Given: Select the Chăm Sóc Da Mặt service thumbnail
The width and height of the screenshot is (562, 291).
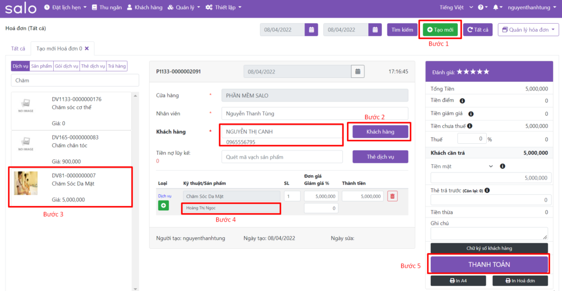Looking at the screenshot, I should (x=26, y=183).
